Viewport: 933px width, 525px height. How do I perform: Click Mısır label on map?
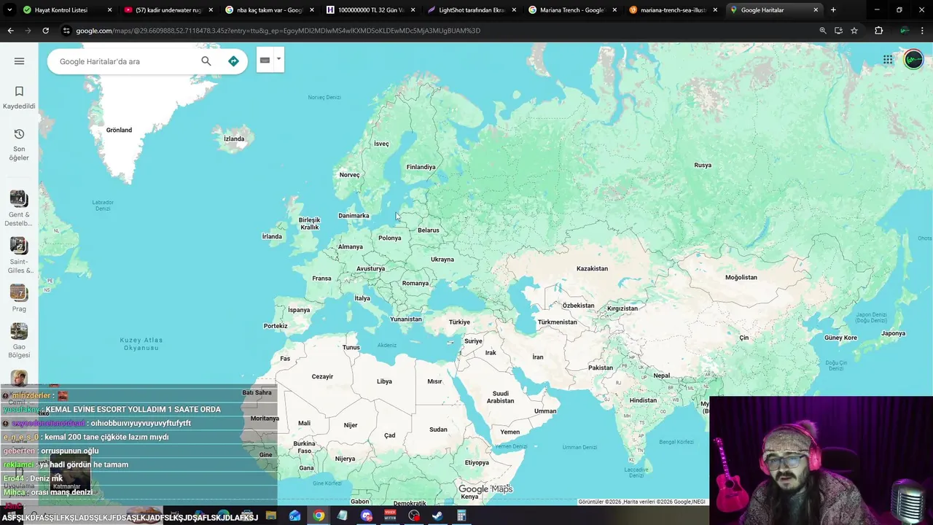[x=434, y=381]
